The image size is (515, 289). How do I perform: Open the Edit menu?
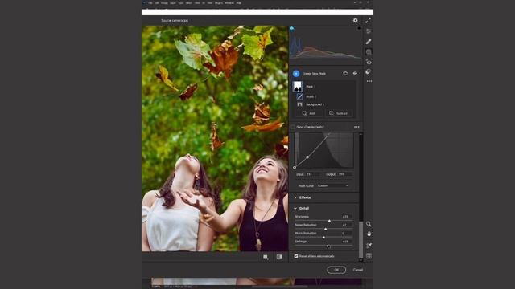point(157,3)
